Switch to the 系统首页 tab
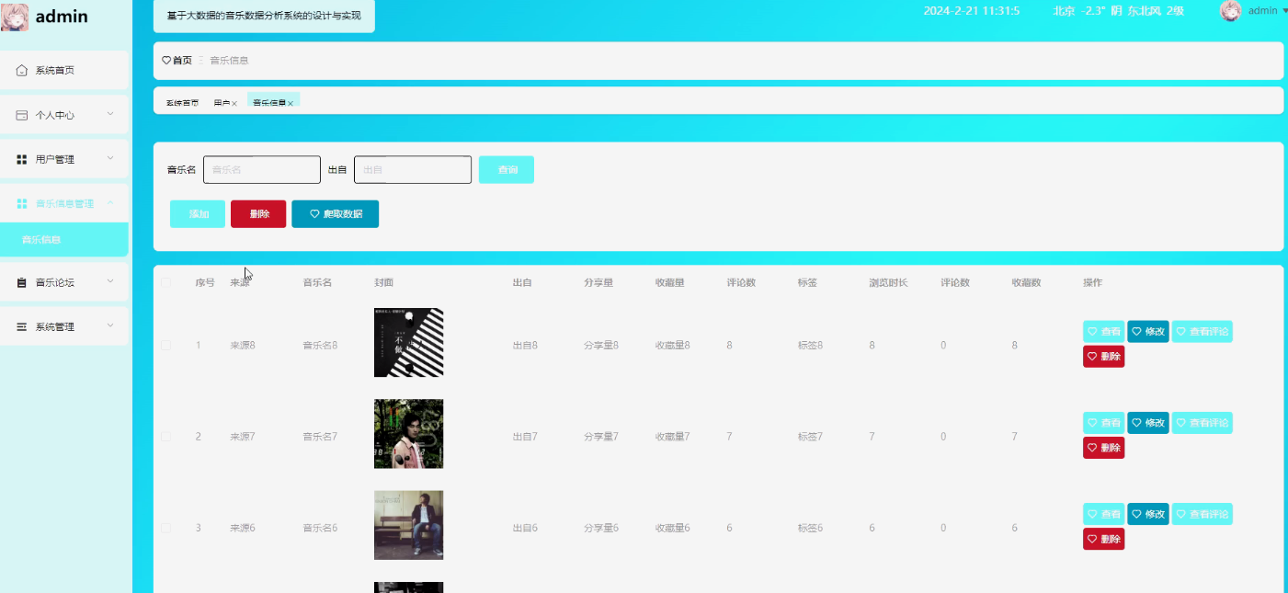 point(182,104)
